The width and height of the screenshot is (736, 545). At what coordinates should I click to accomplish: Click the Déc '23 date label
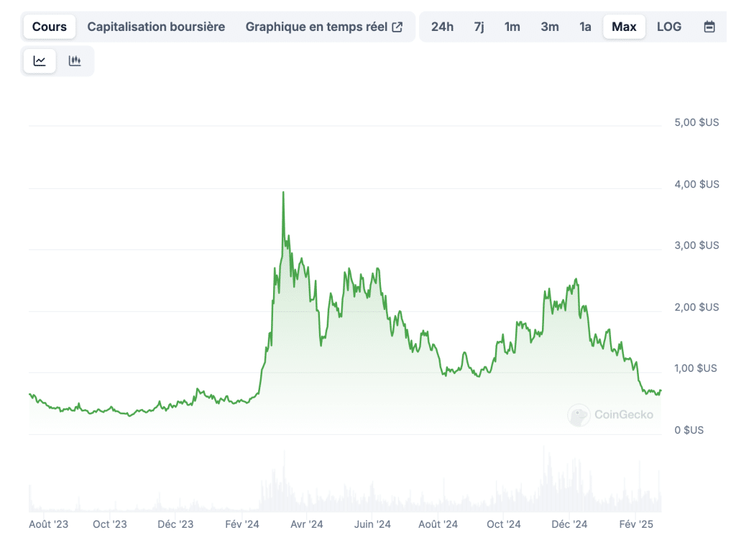[x=175, y=524]
